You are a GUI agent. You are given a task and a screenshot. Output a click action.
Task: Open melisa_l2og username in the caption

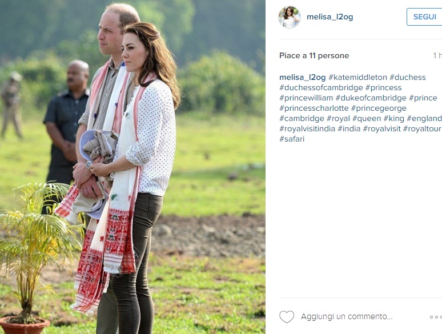coord(303,77)
